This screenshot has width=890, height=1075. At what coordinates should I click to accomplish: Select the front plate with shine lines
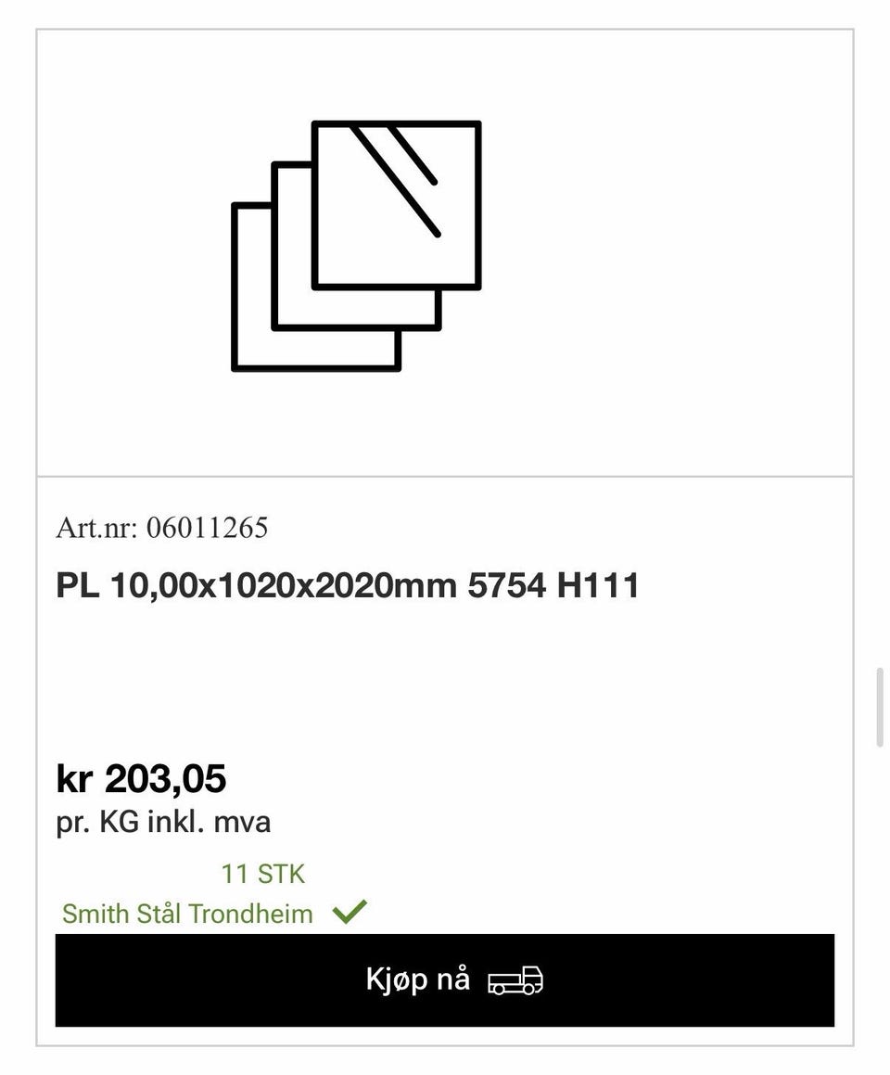(397, 205)
